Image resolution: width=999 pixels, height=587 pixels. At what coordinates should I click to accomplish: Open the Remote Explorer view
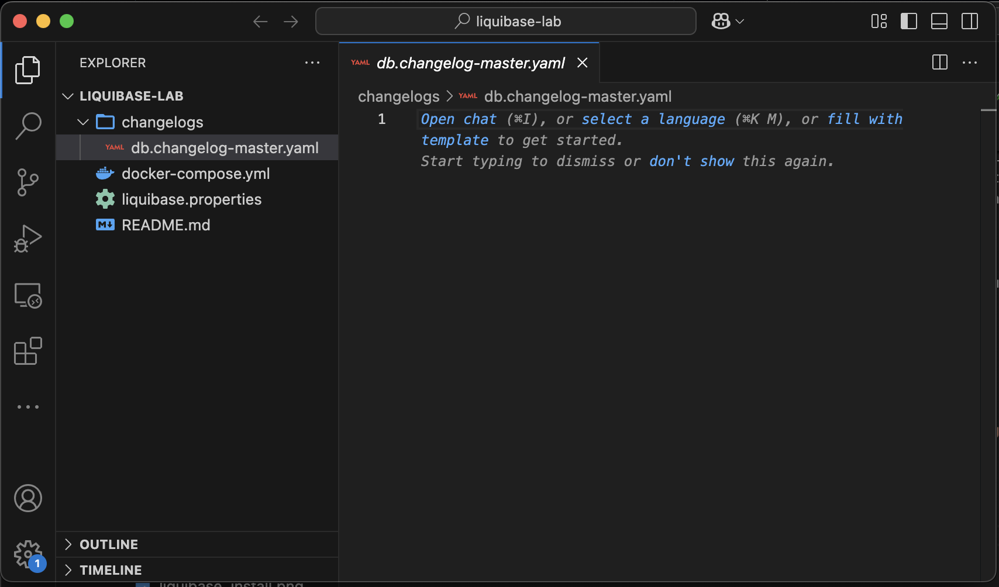click(27, 295)
